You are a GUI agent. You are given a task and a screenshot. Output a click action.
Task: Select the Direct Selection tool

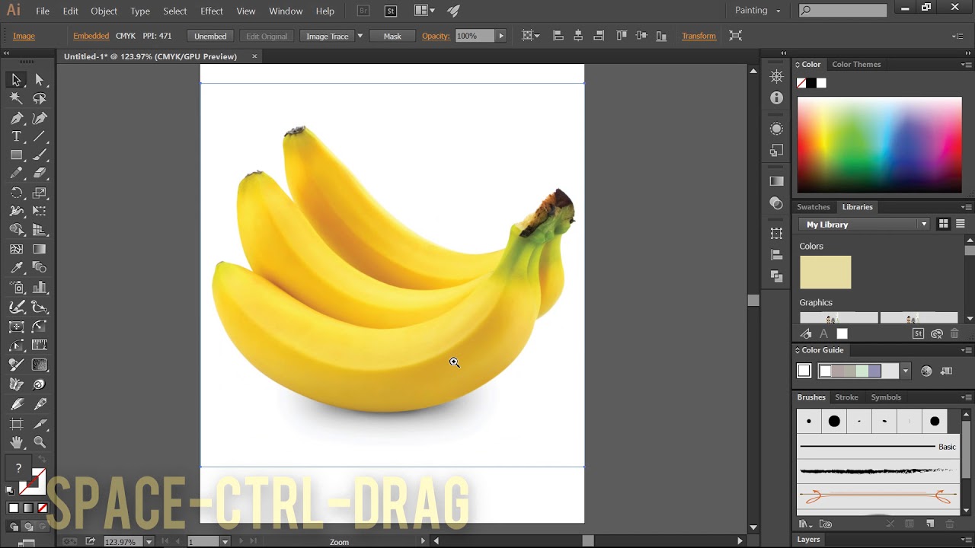(x=40, y=80)
